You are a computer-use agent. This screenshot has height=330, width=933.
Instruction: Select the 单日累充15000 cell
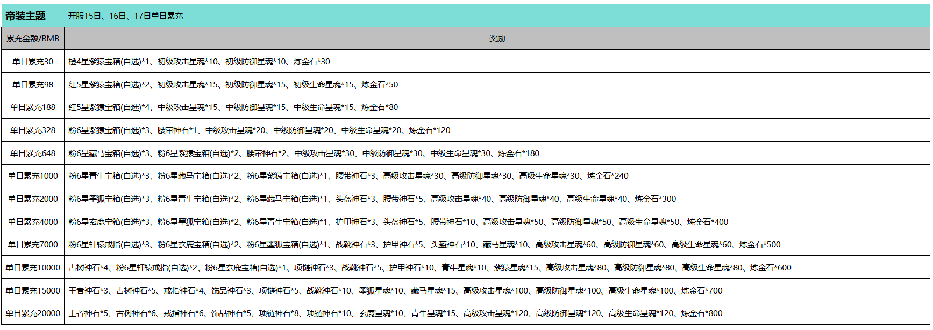(33, 291)
